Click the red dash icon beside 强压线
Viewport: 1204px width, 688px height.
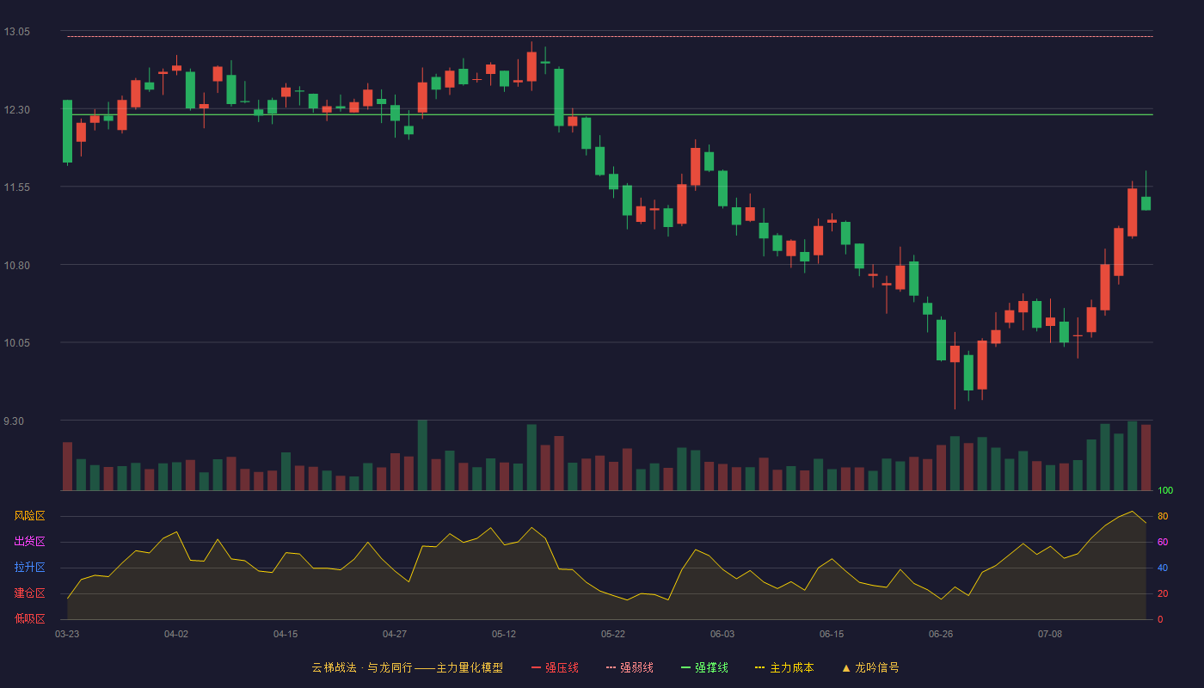click(536, 667)
